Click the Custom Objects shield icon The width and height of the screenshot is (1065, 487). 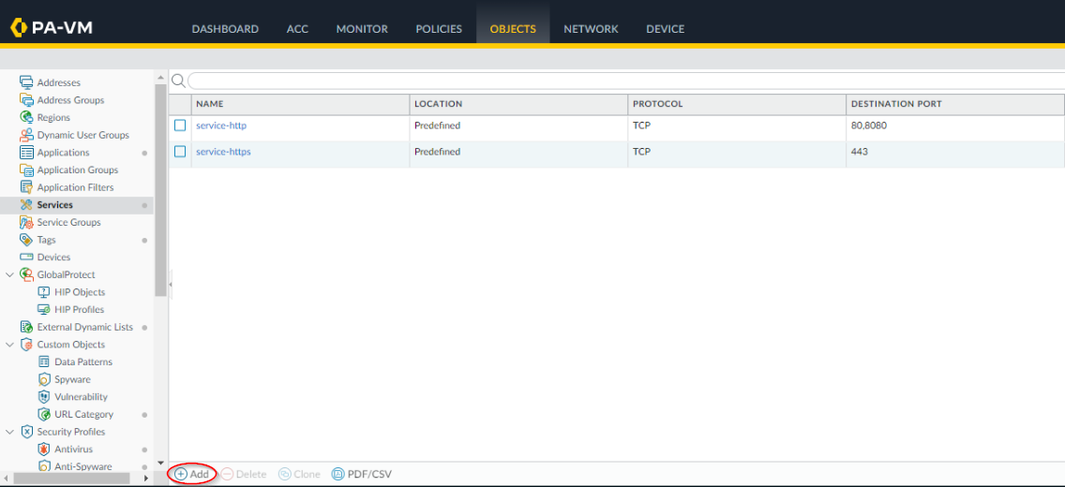click(26, 345)
